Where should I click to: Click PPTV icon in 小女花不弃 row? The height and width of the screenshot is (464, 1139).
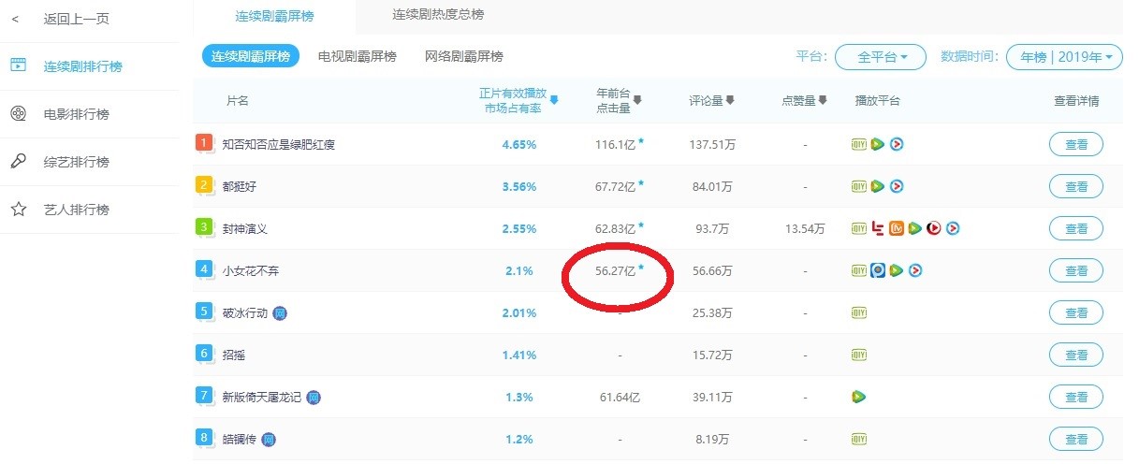click(878, 270)
